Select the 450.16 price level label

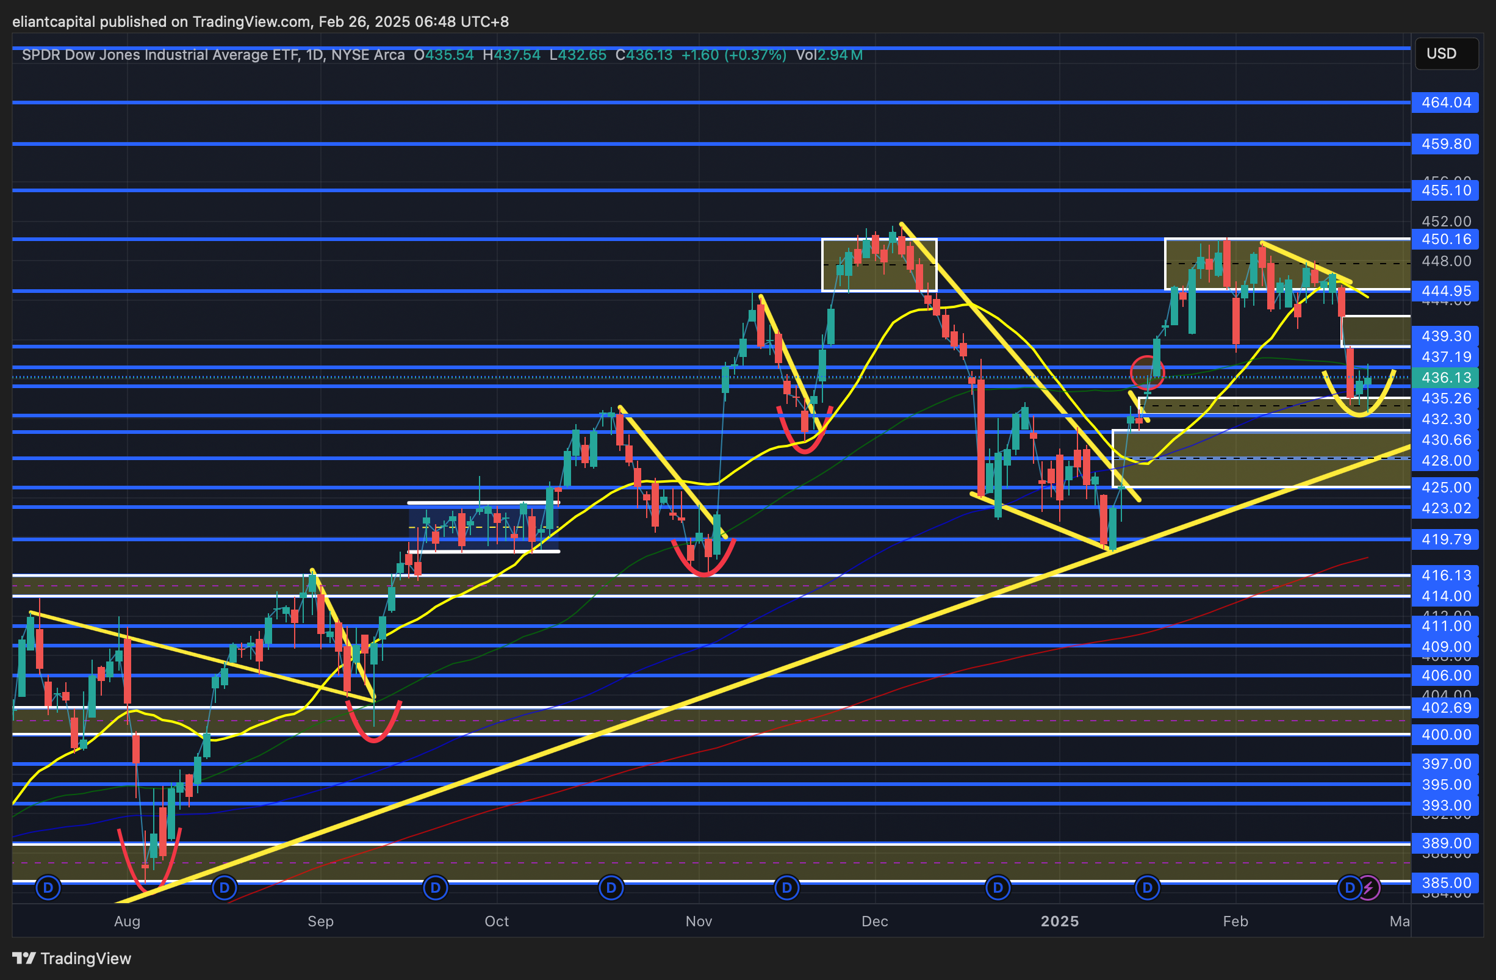point(1446,239)
